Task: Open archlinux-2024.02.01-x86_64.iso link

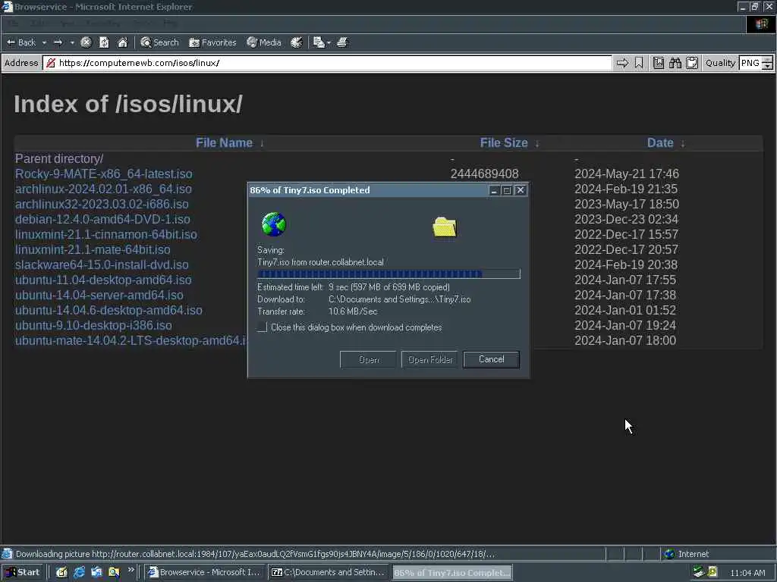Action: coord(103,189)
